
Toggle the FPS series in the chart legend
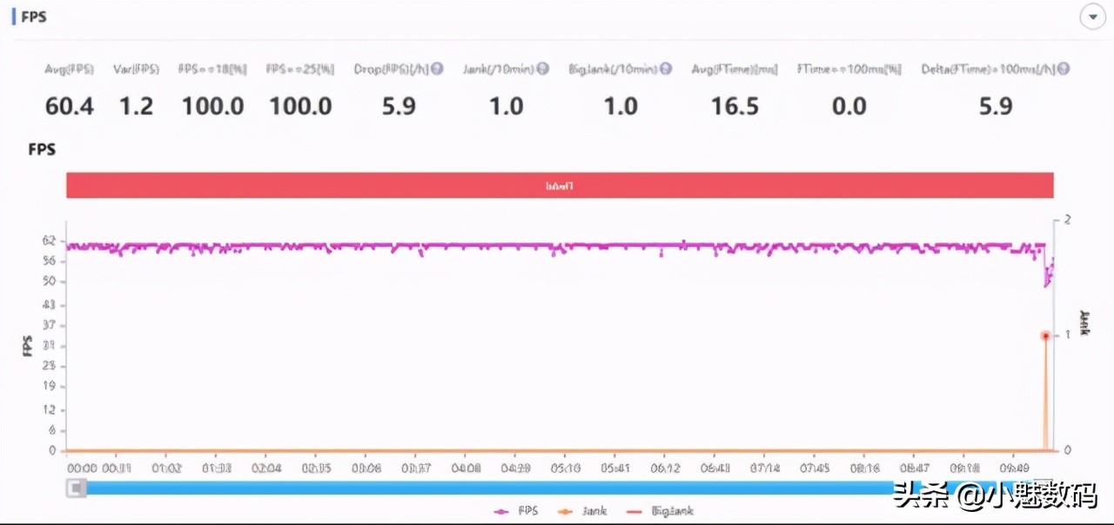[516, 511]
